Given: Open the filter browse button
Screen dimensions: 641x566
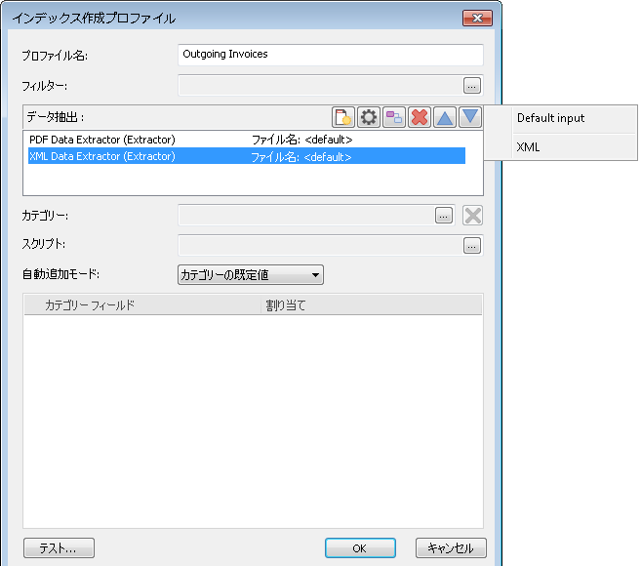Looking at the screenshot, I should click(472, 86).
